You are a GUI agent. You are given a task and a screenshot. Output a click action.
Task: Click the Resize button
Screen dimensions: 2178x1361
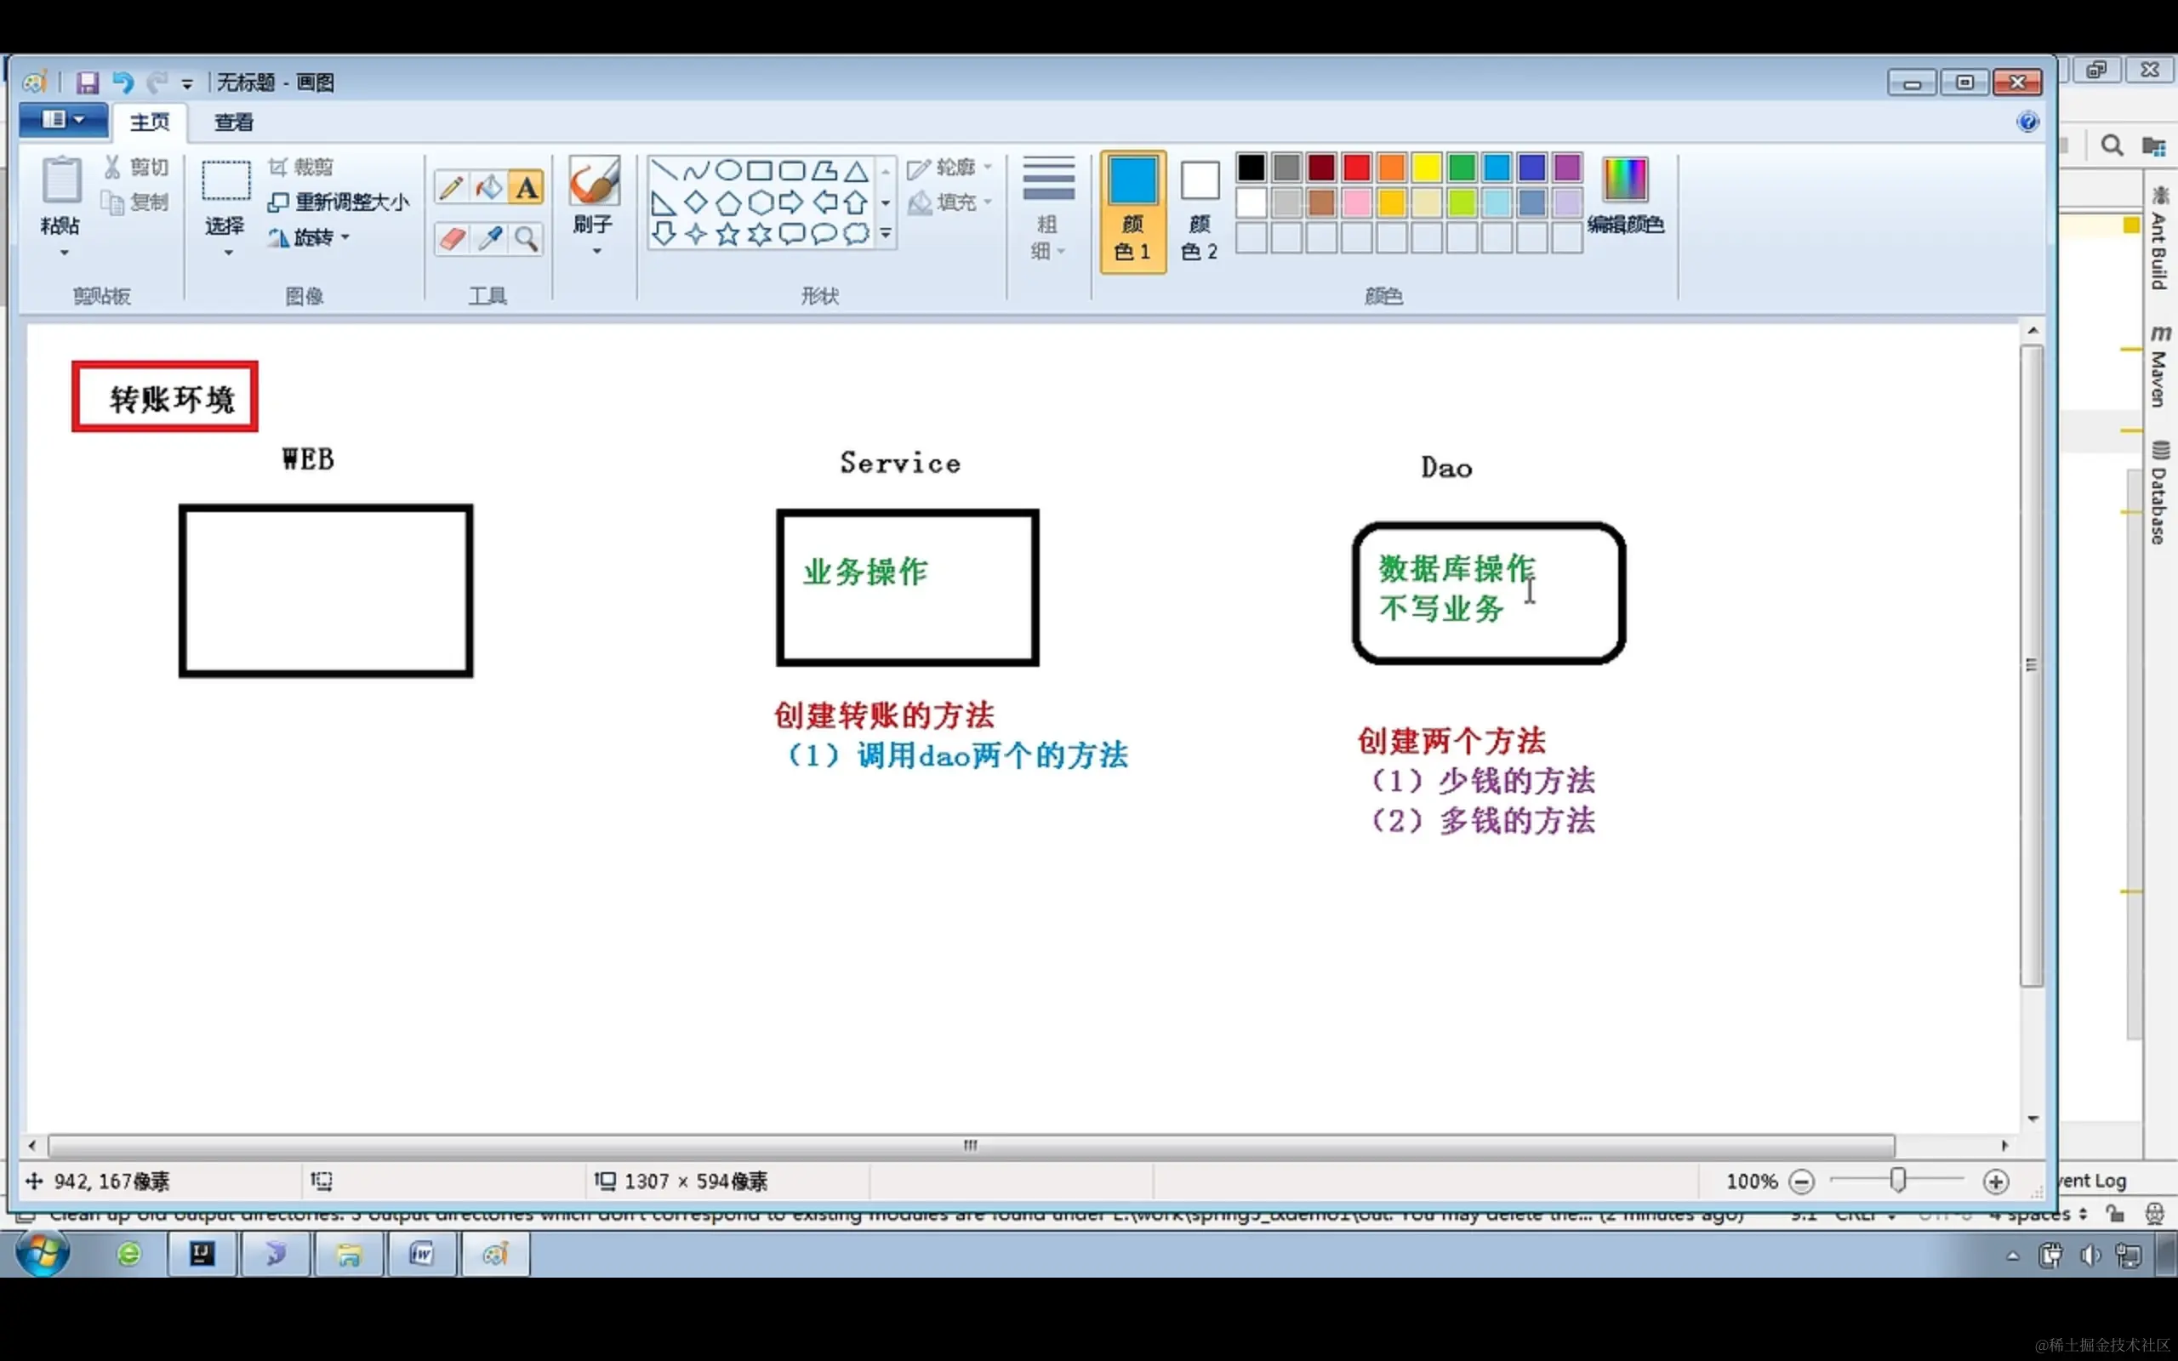pos(339,202)
